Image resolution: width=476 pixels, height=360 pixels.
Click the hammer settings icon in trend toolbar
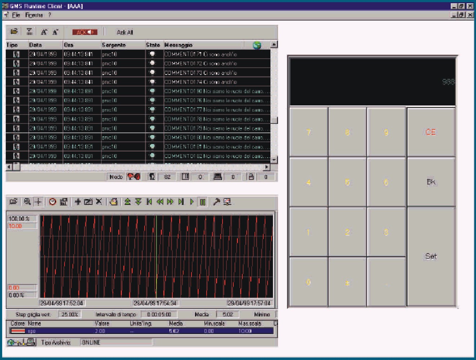[x=216, y=202]
